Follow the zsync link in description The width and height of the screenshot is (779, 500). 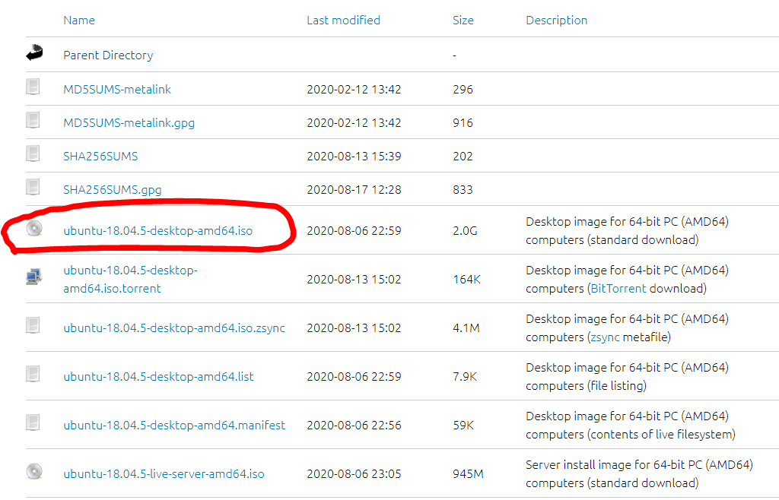click(x=605, y=337)
